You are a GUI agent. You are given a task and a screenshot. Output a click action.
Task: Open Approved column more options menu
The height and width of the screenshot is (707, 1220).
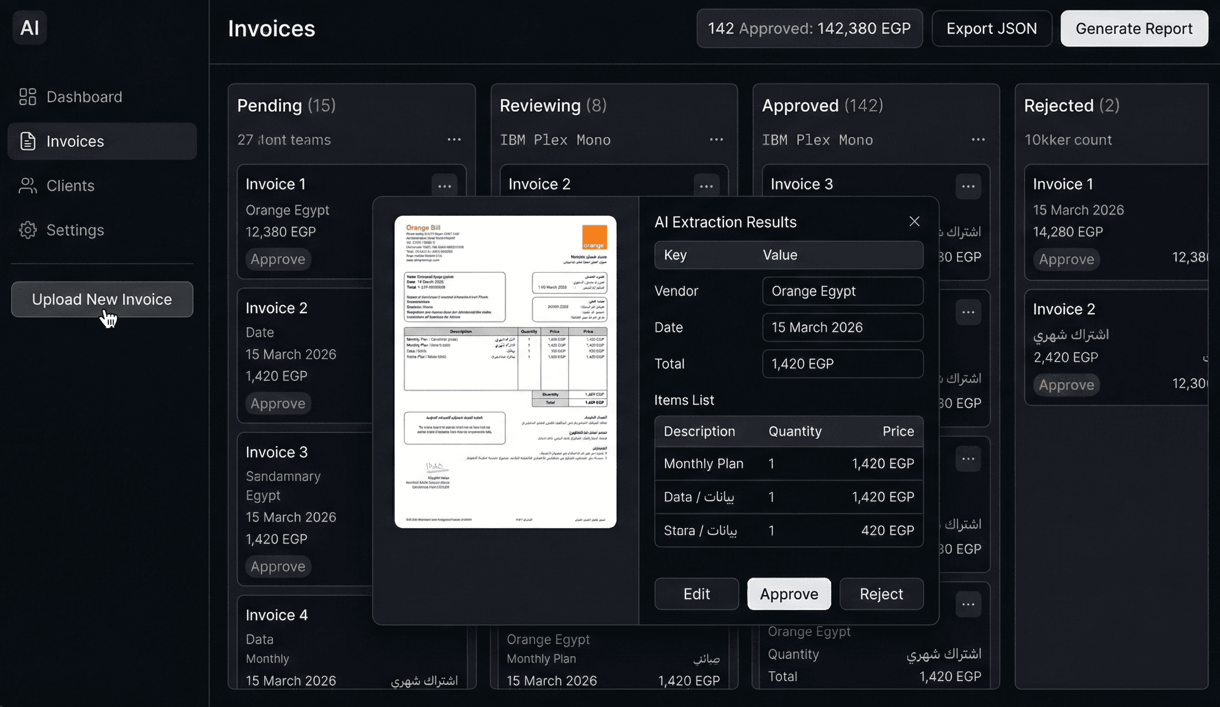[x=978, y=140]
